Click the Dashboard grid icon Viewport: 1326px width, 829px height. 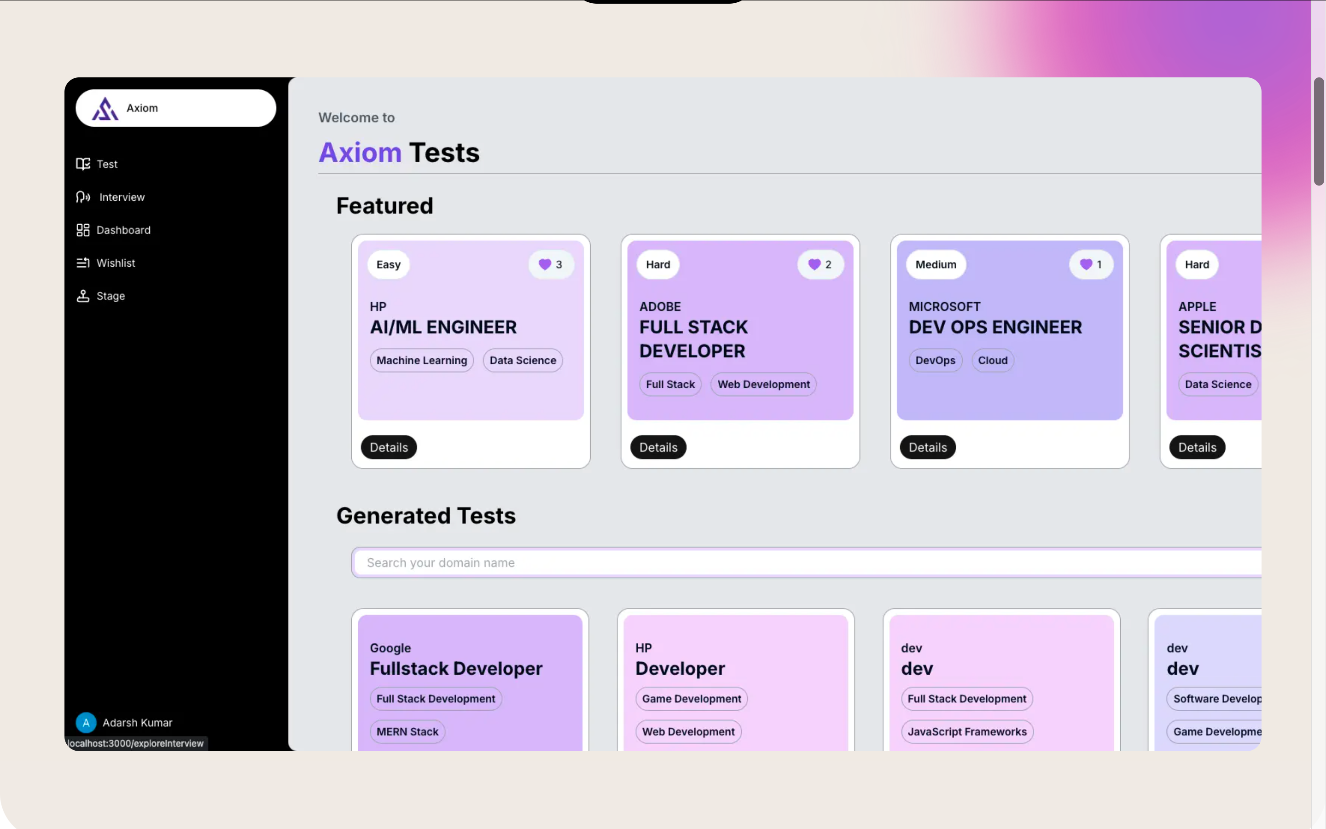tap(83, 230)
